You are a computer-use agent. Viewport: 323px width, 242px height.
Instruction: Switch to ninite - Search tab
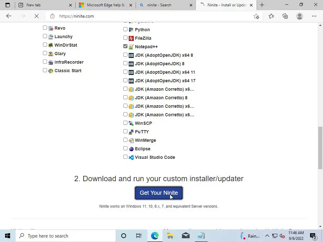pyautogui.click(x=166, y=5)
